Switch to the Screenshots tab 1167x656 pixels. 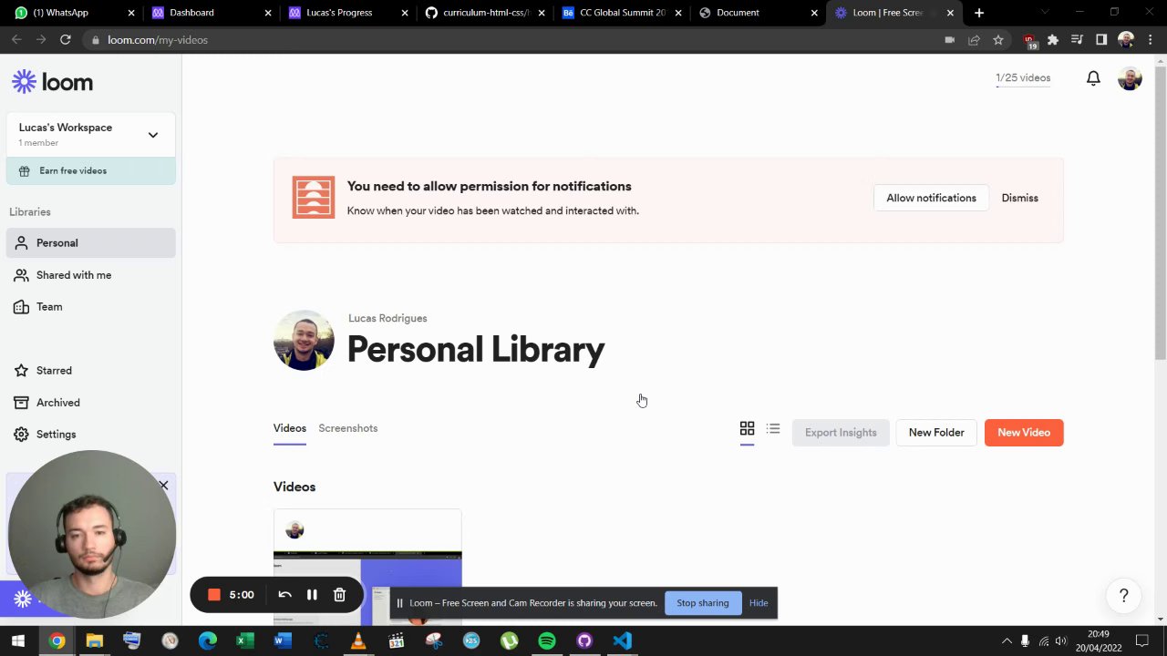pos(347,428)
